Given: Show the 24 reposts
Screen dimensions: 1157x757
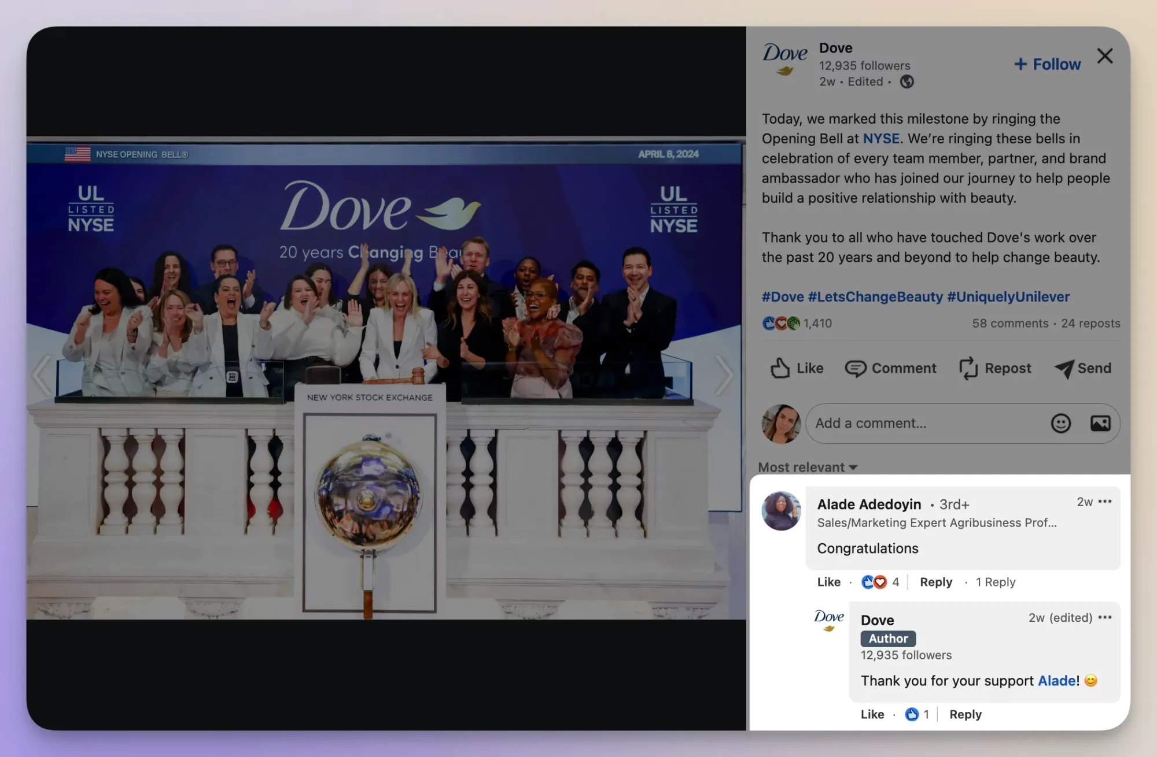Looking at the screenshot, I should pos(1090,323).
